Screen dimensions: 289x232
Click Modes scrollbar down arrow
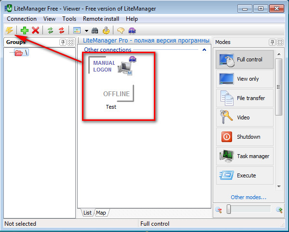point(279,186)
